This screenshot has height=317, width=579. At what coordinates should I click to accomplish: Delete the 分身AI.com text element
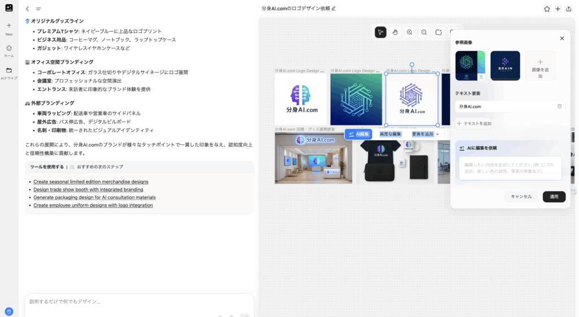pyautogui.click(x=559, y=106)
